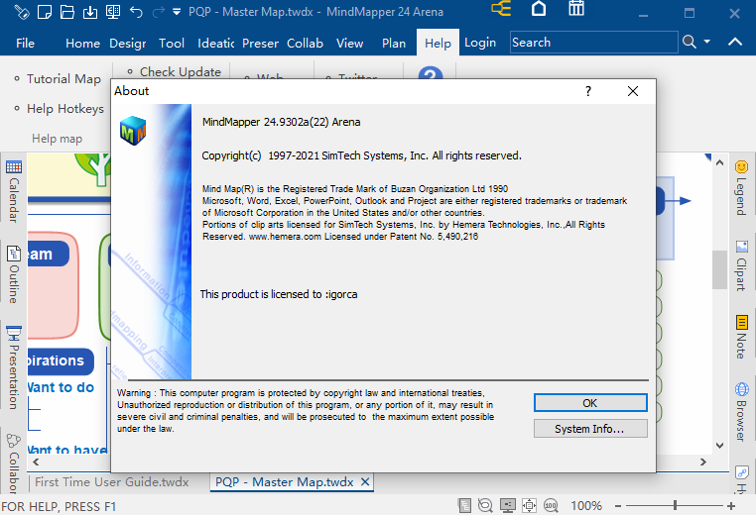Open System Info from the About dialog

click(590, 429)
